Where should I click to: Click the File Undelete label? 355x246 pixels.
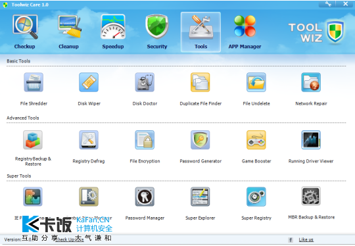coord(256,103)
